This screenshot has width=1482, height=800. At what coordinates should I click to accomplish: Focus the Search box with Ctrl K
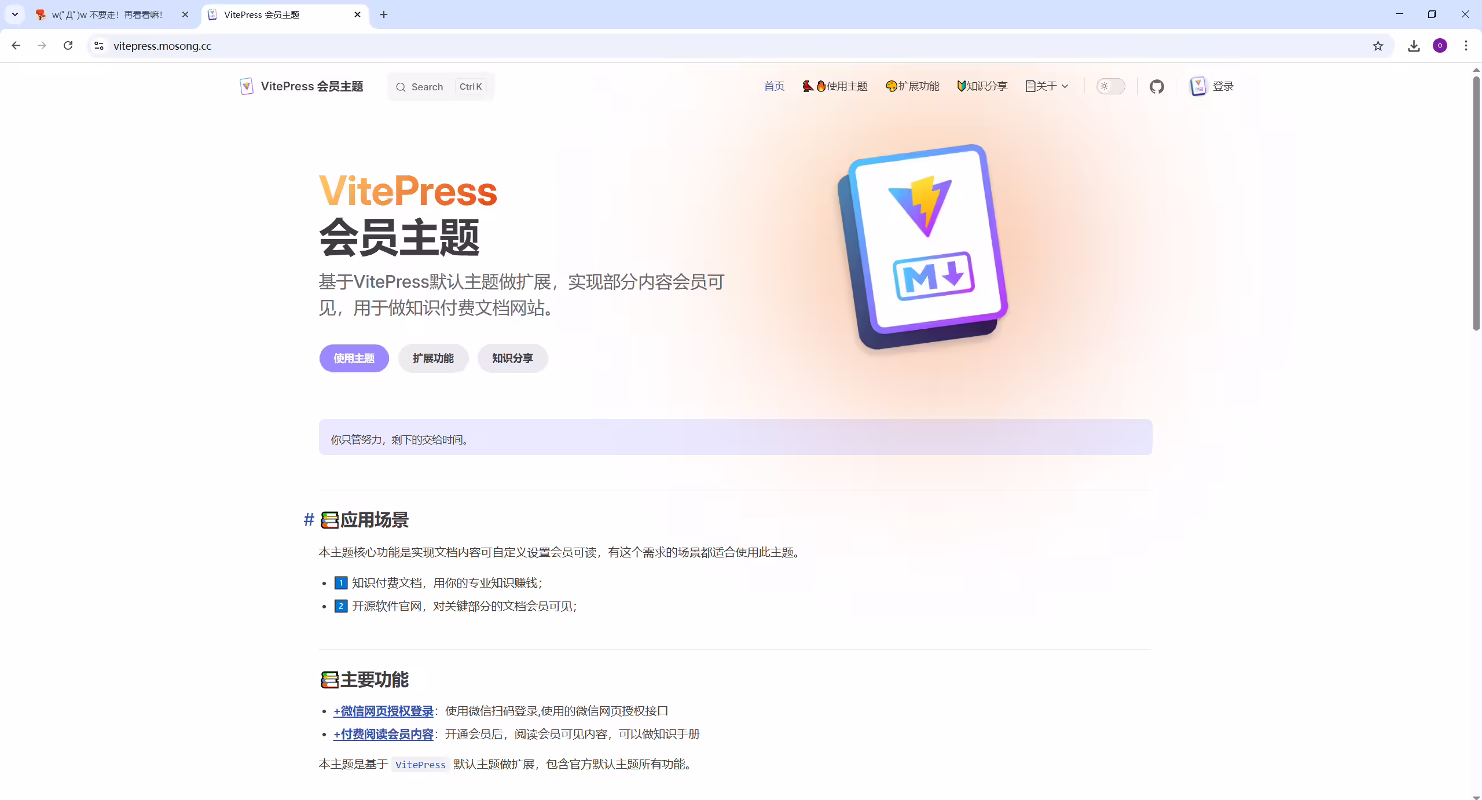441,87
